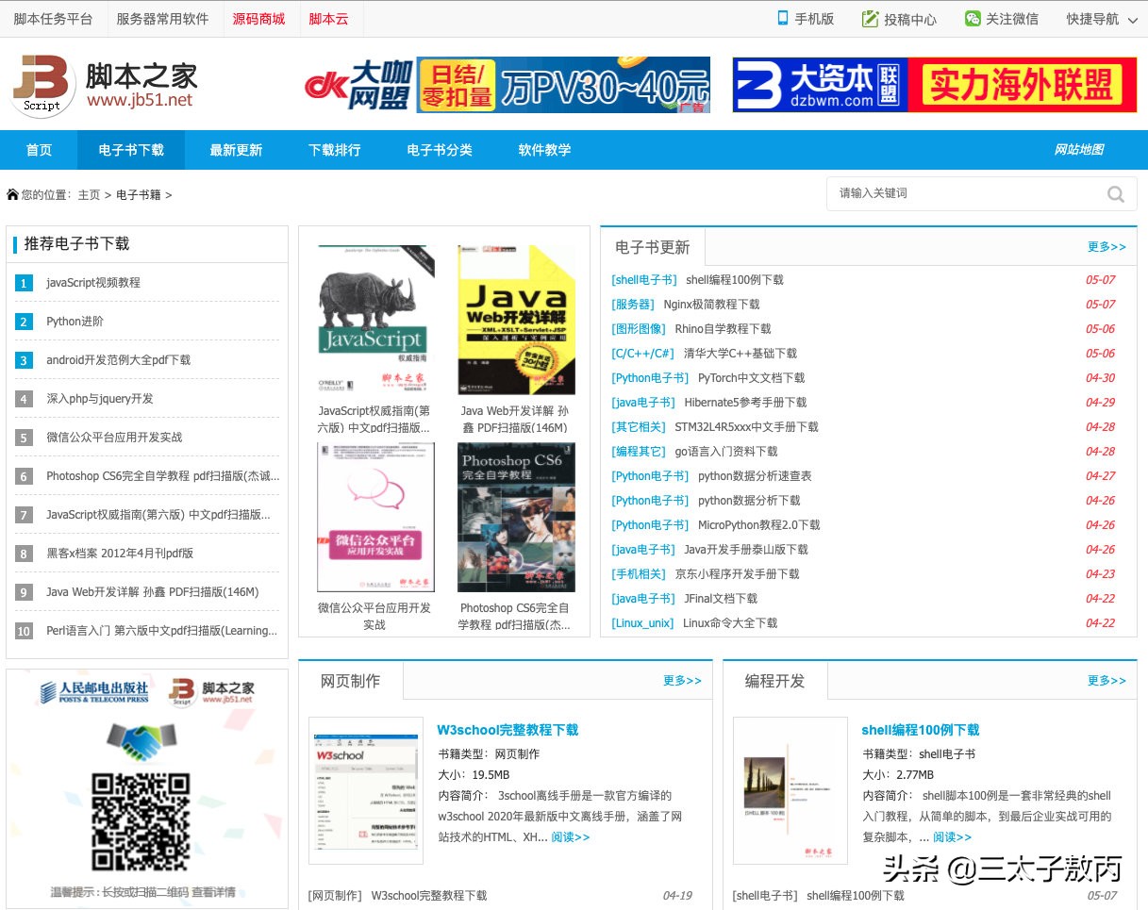Open the 电子书分类 tab

pyautogui.click(x=440, y=150)
